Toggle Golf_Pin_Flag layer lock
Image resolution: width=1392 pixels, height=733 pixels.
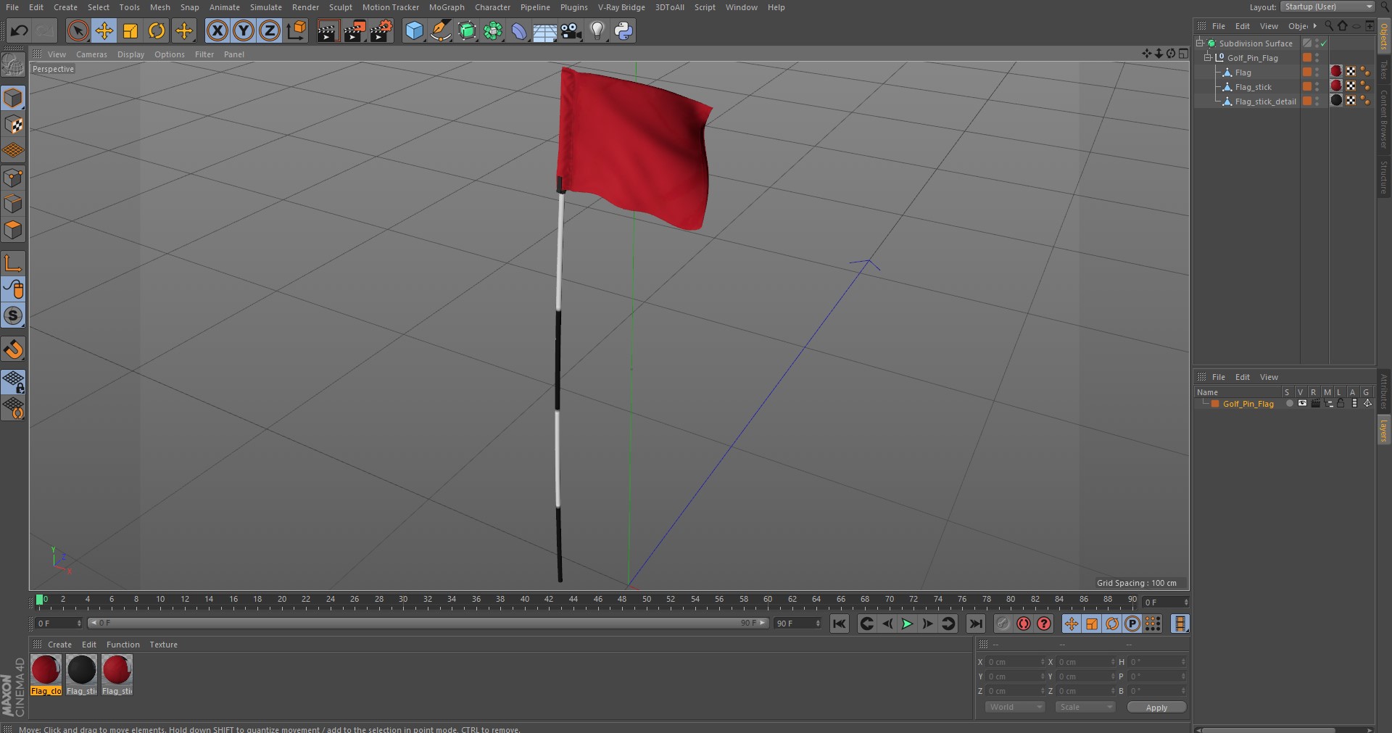[x=1341, y=404]
